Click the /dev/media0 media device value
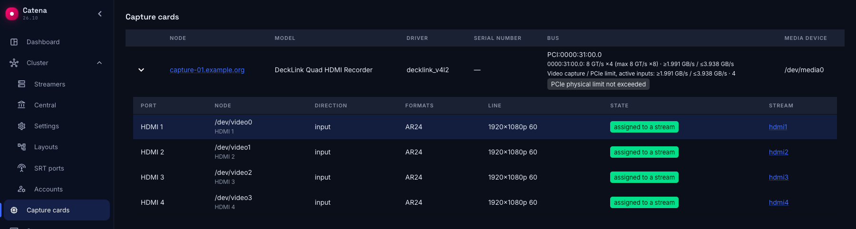856x229 pixels. [804, 70]
